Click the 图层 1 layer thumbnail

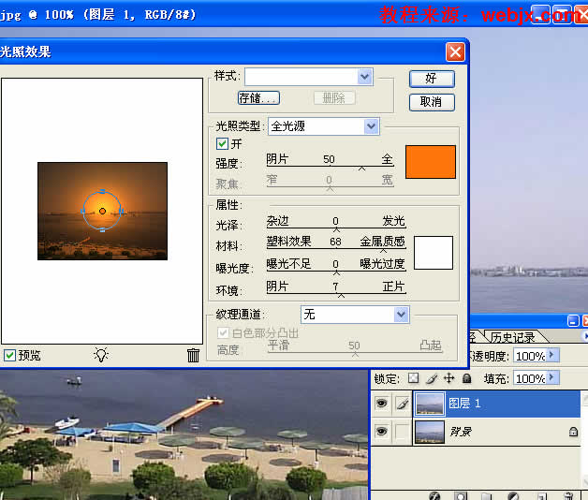tap(430, 404)
